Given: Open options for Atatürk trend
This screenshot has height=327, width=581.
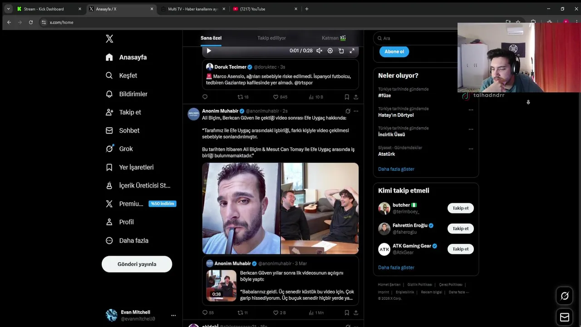Looking at the screenshot, I should [x=471, y=149].
